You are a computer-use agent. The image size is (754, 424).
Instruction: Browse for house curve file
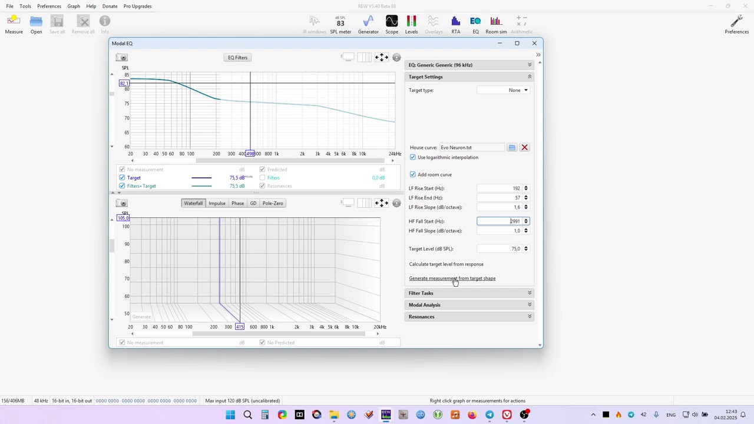point(512,147)
